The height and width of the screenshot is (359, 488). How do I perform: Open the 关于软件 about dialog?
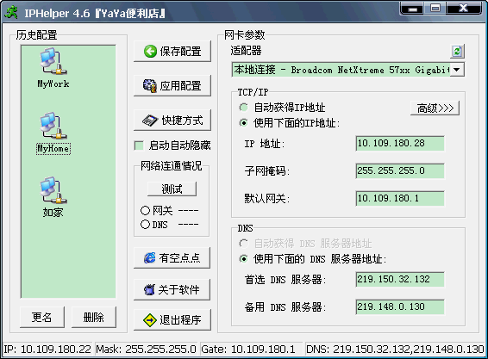(172, 289)
